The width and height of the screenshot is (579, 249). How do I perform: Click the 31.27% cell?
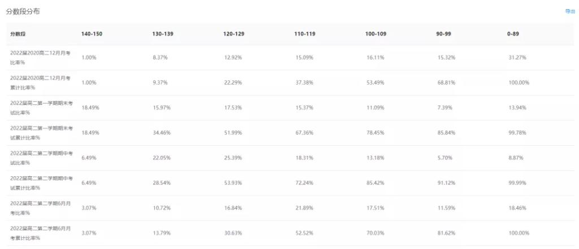coord(517,58)
